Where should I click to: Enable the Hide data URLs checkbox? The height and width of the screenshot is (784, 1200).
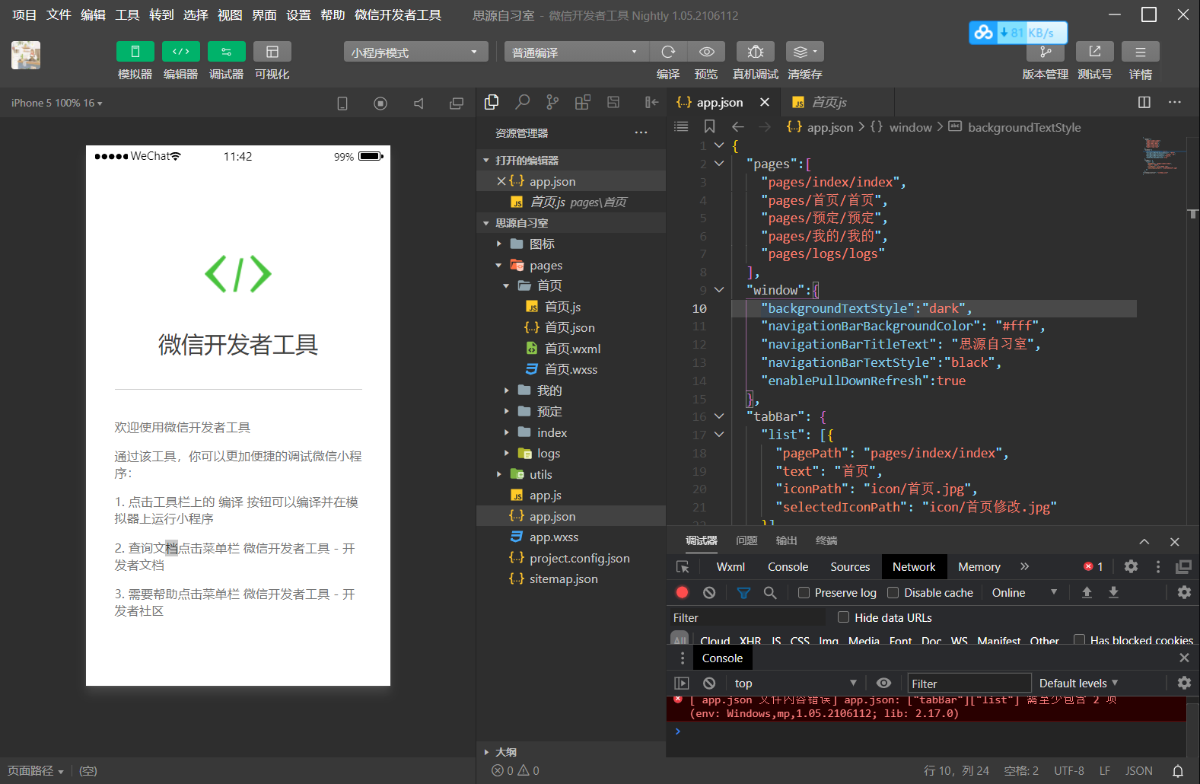click(x=843, y=617)
